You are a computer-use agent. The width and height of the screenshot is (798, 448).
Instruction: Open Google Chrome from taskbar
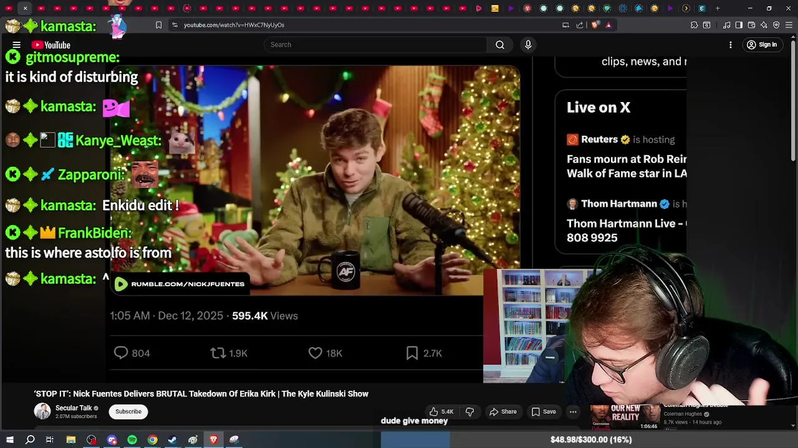pos(152,440)
